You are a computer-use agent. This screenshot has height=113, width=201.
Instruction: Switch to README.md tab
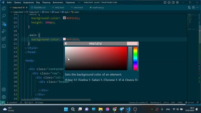point(38,8)
